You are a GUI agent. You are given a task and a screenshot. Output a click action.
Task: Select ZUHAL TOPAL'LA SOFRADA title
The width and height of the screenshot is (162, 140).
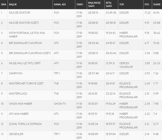(25, 124)
